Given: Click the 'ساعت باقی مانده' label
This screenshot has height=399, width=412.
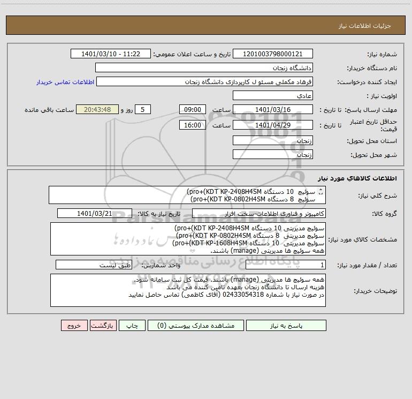Looking at the screenshot, I should pyautogui.click(x=49, y=110).
